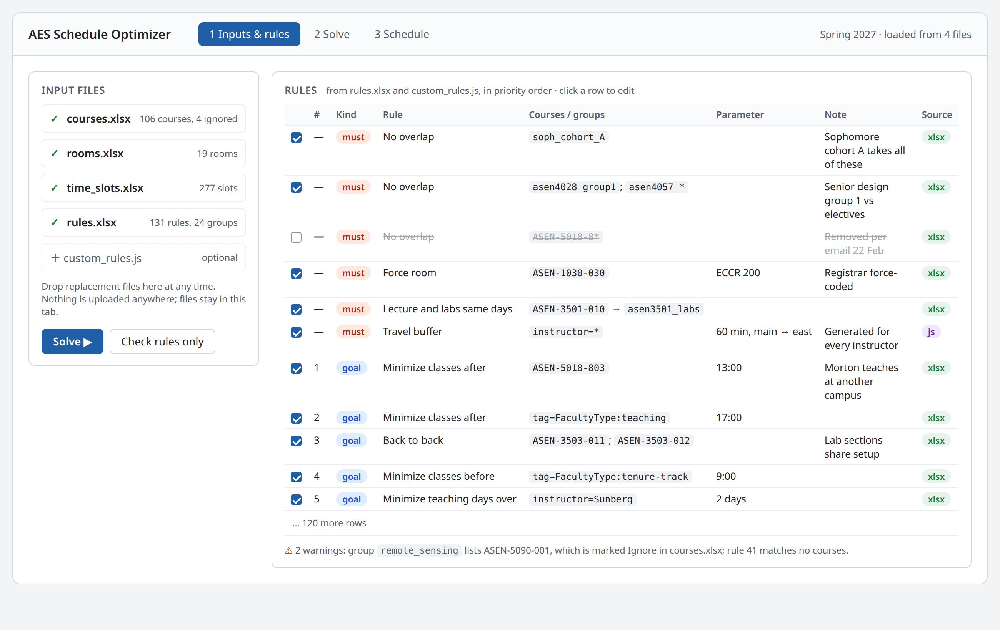Click the instructor=* chip
This screenshot has width=1000, height=630.
pyautogui.click(x=566, y=332)
